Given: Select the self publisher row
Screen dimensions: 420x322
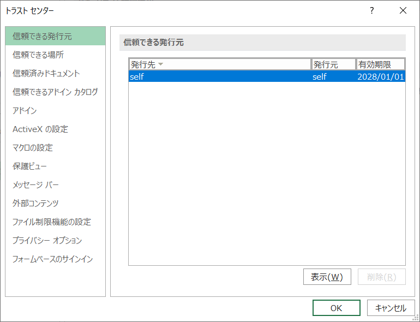Looking at the screenshot, I should [267, 76].
